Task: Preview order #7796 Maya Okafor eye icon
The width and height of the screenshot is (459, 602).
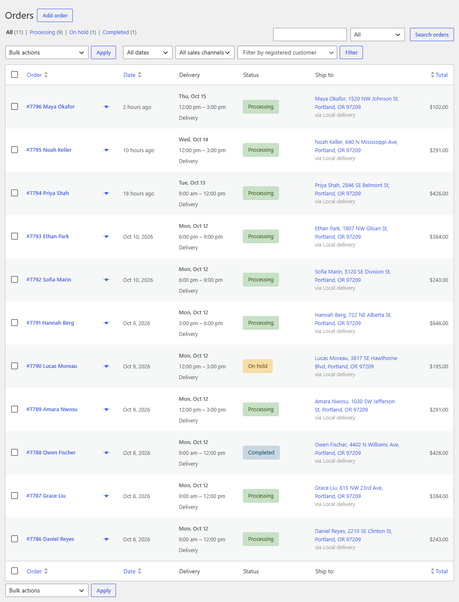Action: (x=106, y=107)
